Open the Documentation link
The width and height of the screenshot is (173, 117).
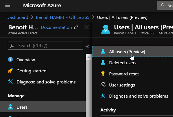56,27
